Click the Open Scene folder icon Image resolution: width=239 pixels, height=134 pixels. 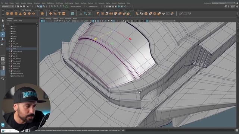click(21, 6)
